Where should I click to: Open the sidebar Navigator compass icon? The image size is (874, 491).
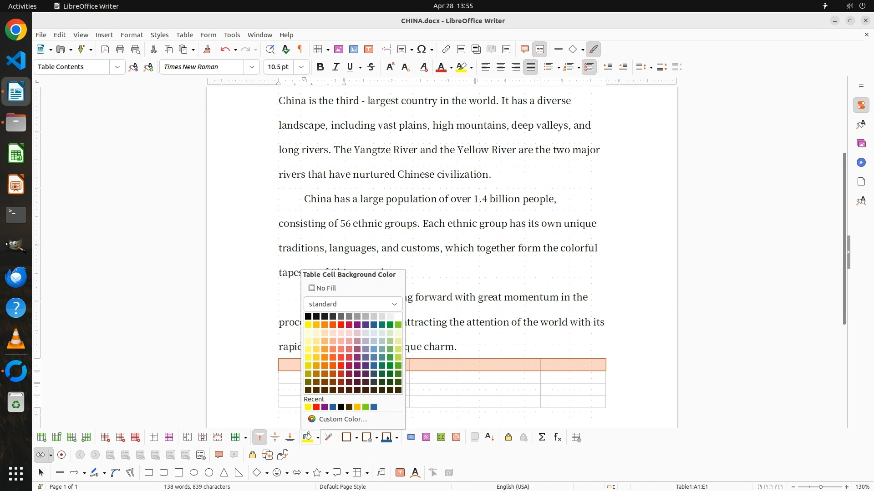coord(861,162)
